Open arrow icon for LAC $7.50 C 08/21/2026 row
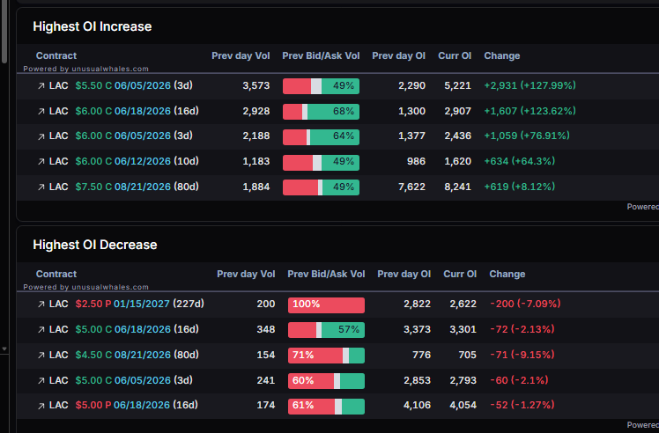 pyautogui.click(x=41, y=187)
